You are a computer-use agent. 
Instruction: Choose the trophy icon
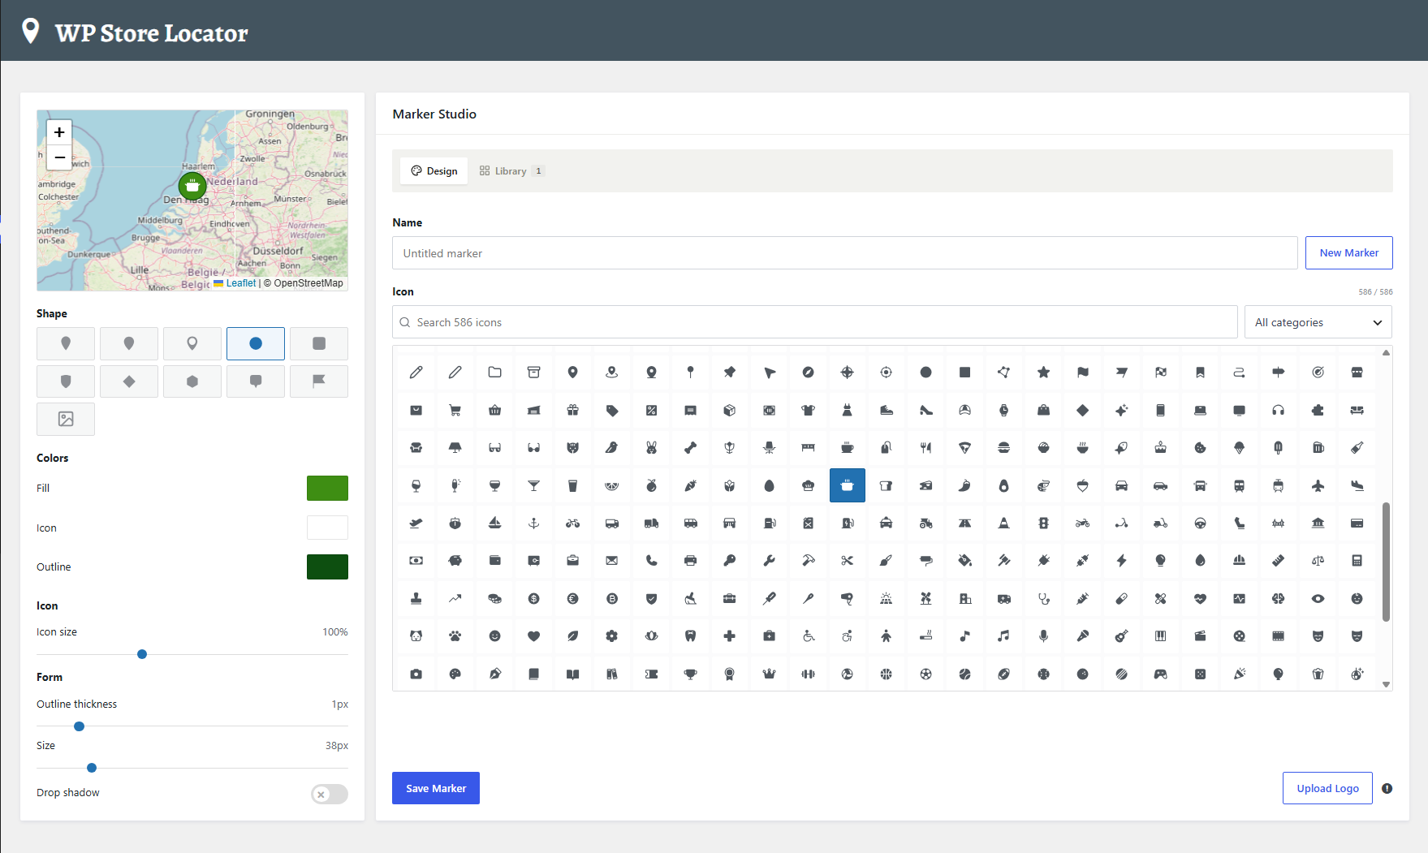pyautogui.click(x=691, y=674)
